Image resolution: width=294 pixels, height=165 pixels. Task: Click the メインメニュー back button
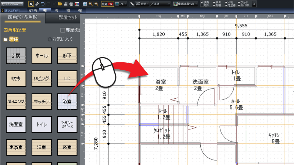coord(12,4)
